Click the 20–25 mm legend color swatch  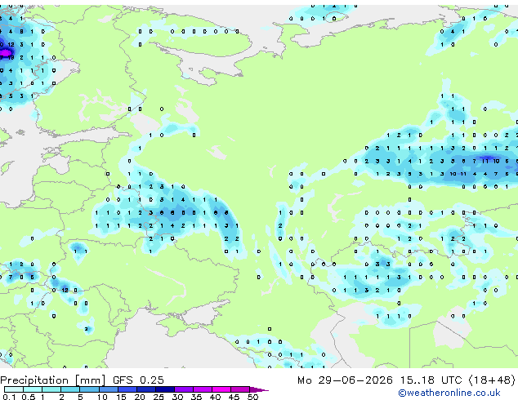145,389
